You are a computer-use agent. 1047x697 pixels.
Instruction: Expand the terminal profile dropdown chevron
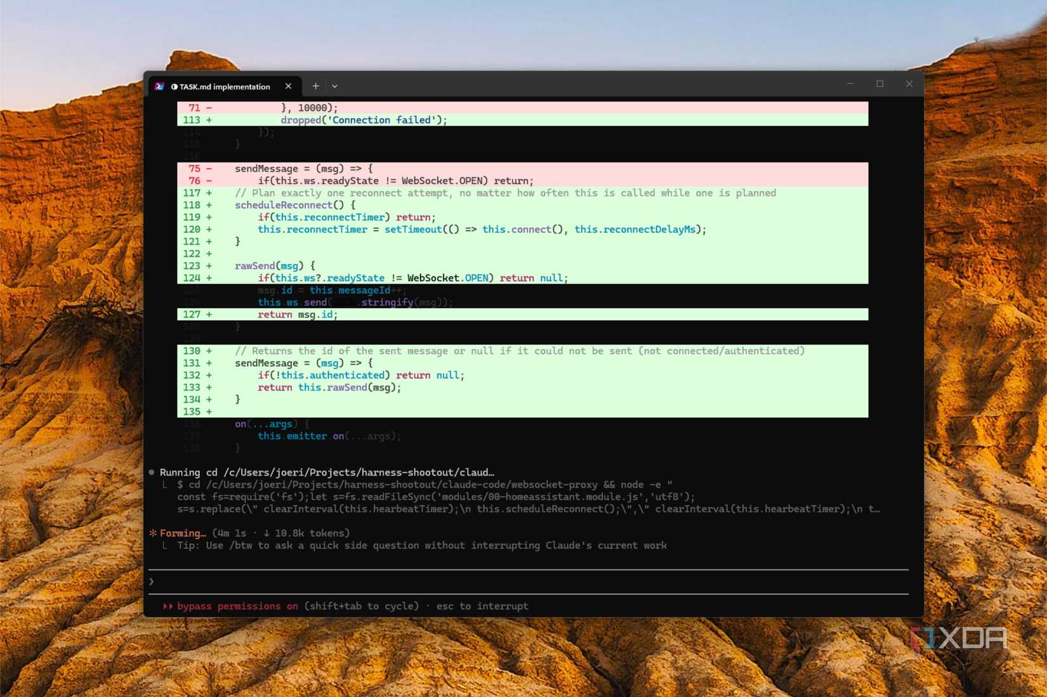(334, 86)
